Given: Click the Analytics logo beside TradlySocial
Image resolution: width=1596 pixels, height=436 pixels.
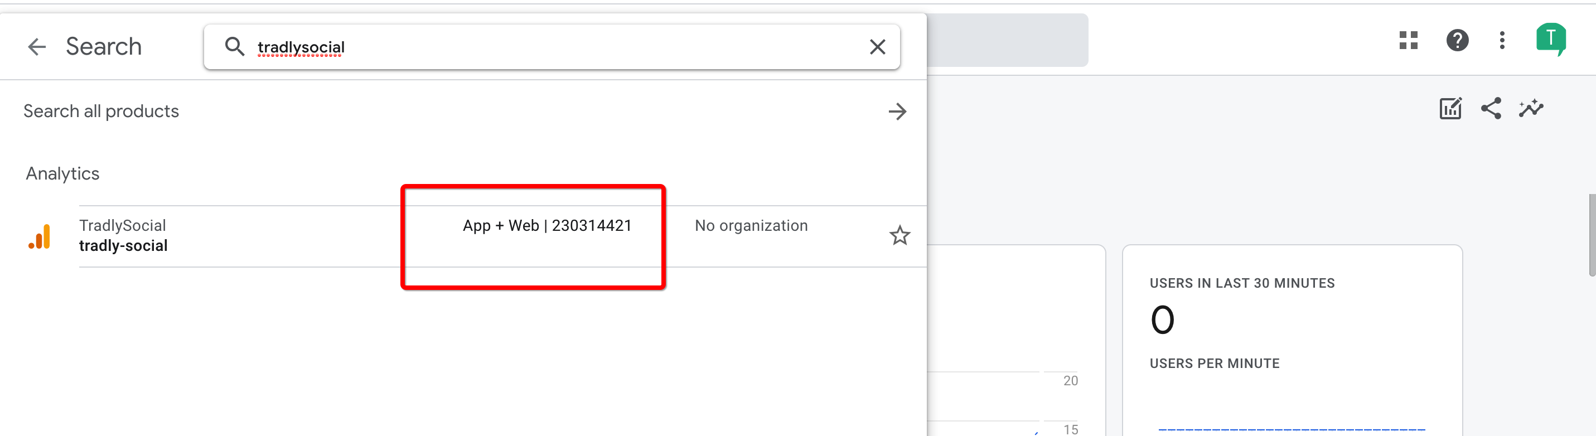Looking at the screenshot, I should point(40,236).
